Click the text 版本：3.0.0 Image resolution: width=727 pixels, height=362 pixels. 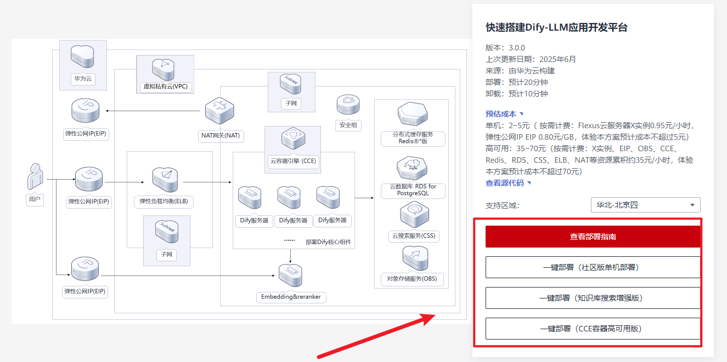pyautogui.click(x=505, y=48)
